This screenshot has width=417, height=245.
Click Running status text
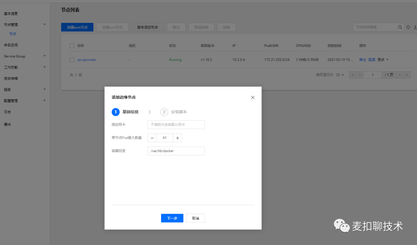click(175, 60)
